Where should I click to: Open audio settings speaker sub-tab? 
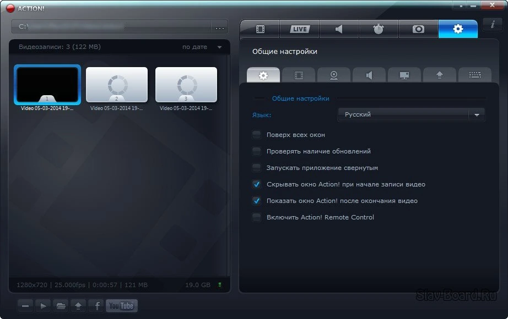pyautogui.click(x=369, y=75)
